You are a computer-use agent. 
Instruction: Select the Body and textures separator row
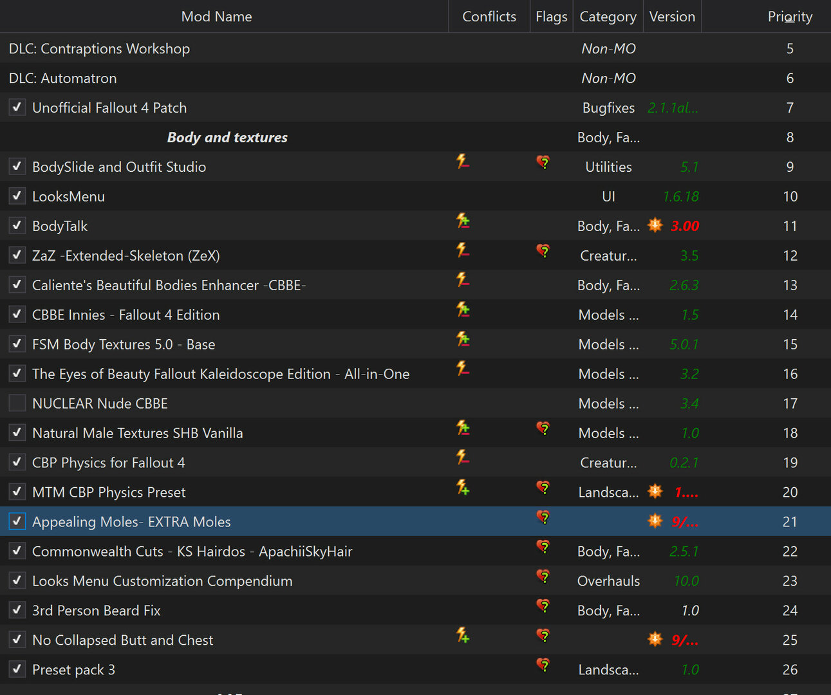[x=415, y=137]
